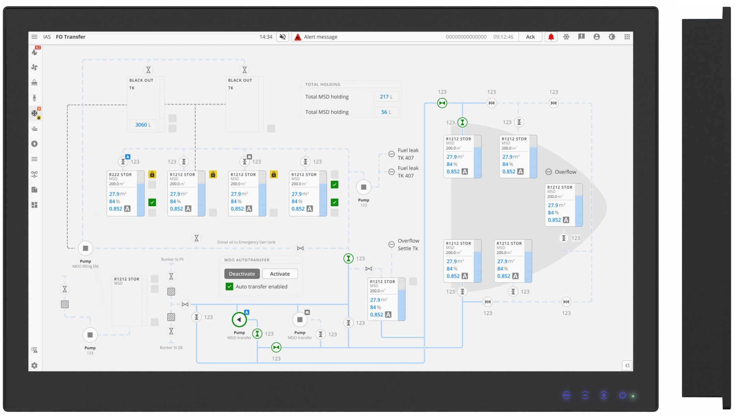This screenshot has height=418, width=736.
Task: Select Pump 123 next to Fuel leak TK 407
Action: coord(364,187)
